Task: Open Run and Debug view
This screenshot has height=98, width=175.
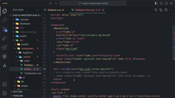Action: click(x=4, y=38)
